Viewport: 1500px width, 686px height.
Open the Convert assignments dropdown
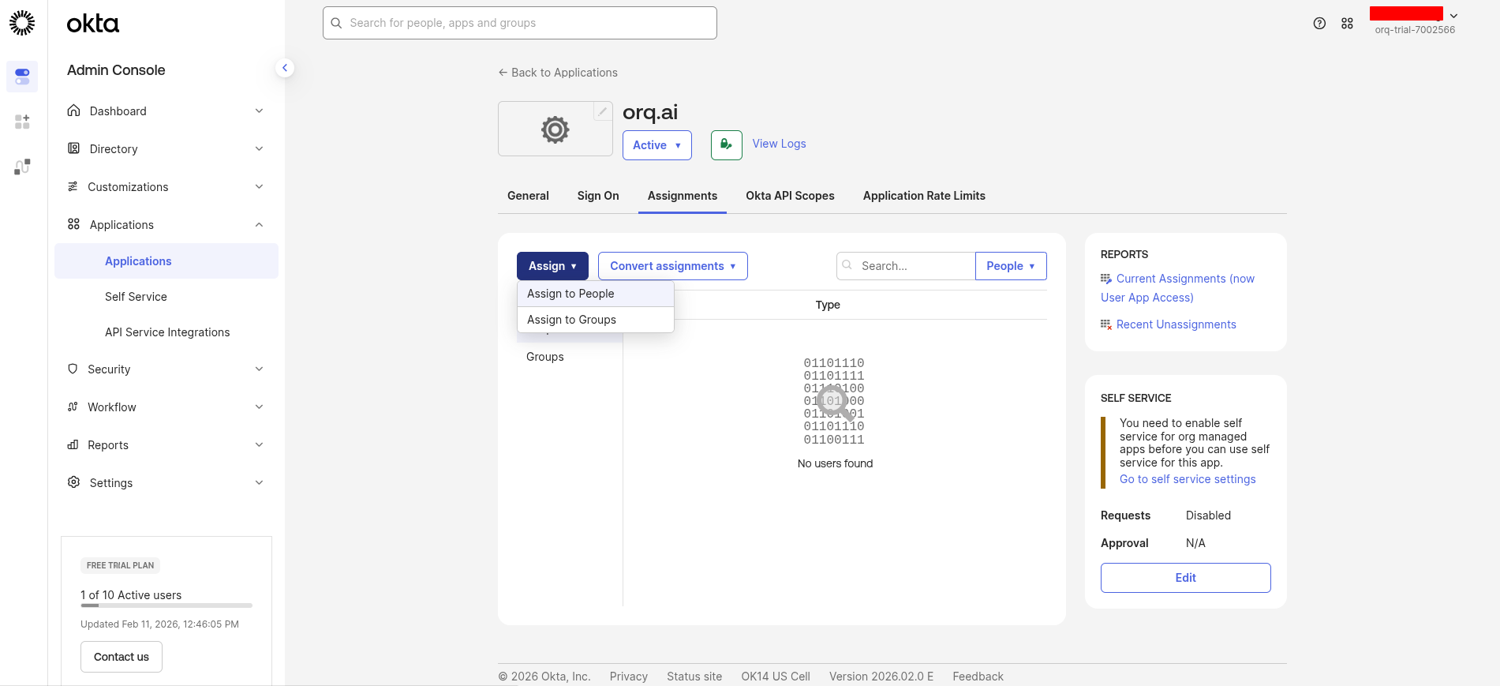click(672, 266)
